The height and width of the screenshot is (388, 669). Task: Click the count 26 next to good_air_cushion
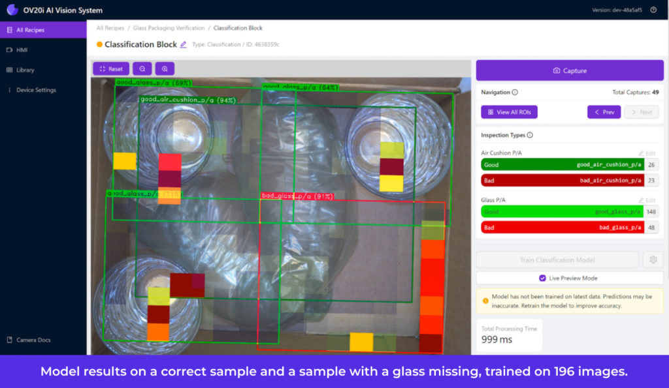click(651, 164)
